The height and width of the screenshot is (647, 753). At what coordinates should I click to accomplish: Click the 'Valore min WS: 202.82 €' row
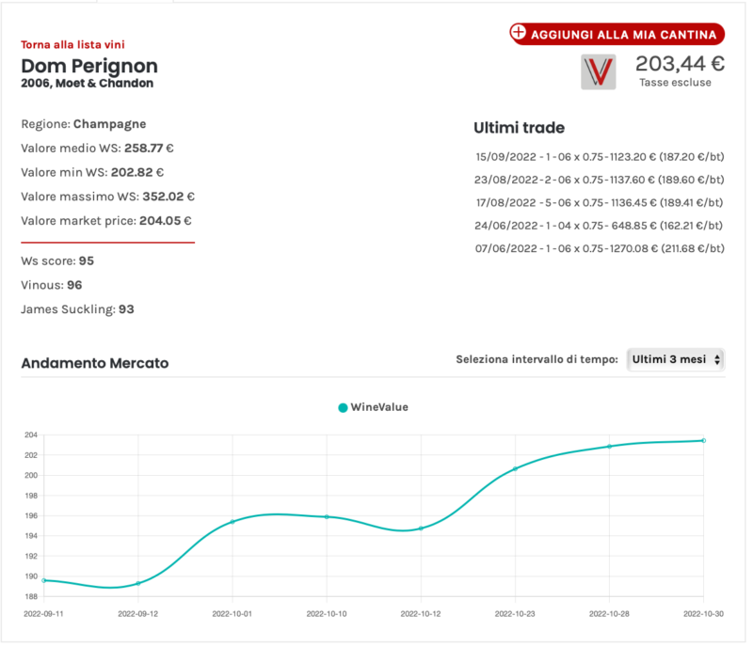(x=92, y=172)
